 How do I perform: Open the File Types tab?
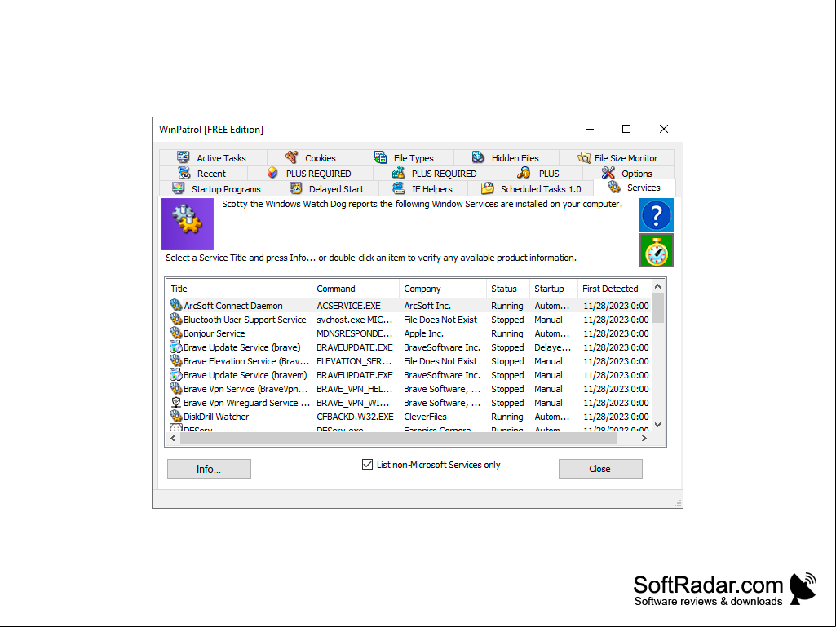[x=405, y=158]
